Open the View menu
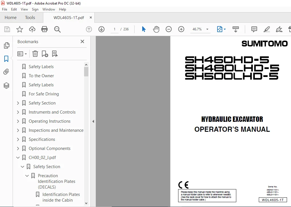The image size is (291, 207). tap(24, 9)
